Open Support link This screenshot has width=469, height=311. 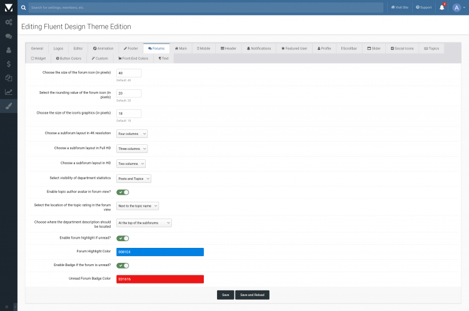(424, 7)
